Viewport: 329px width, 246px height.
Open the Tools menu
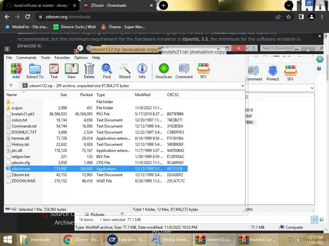(x=45, y=58)
